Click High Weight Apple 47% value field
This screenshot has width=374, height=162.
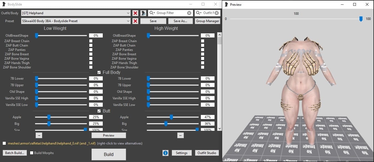coord(208,117)
